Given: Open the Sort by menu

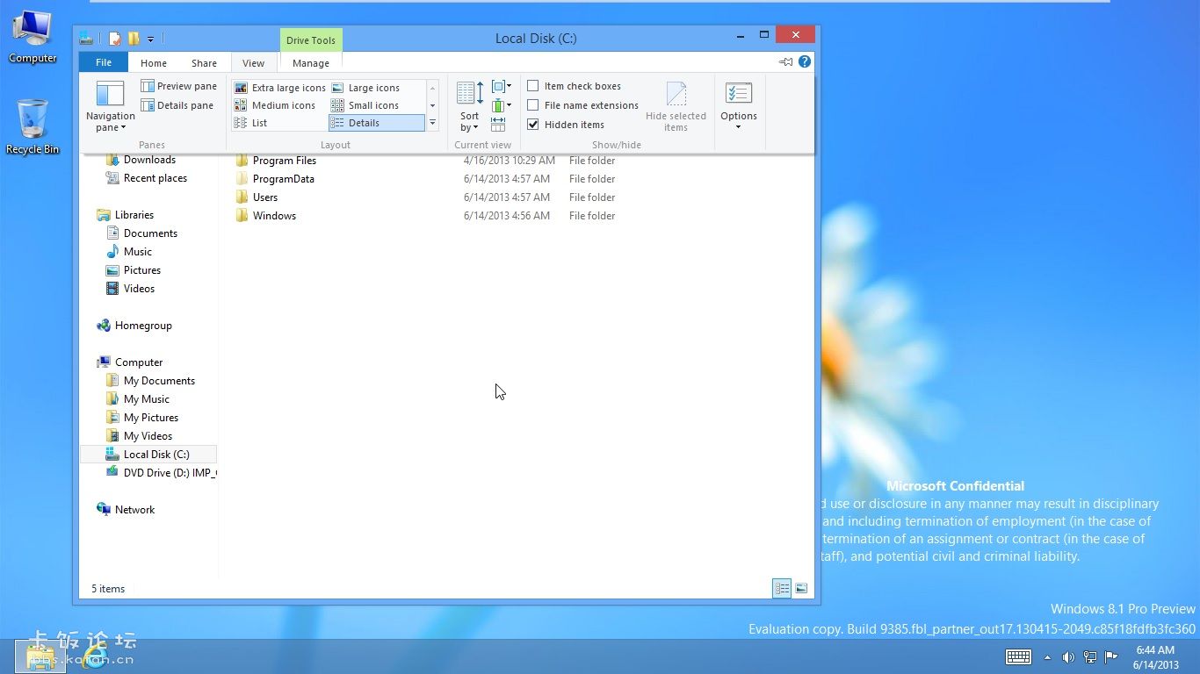Looking at the screenshot, I should [470, 107].
